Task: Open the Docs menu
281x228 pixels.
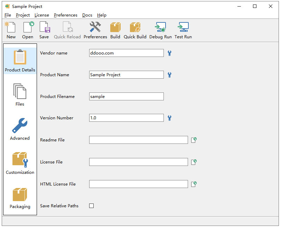Action: (x=87, y=15)
